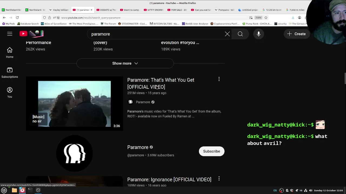Open options menu for Ignorance video

pos(219,179)
